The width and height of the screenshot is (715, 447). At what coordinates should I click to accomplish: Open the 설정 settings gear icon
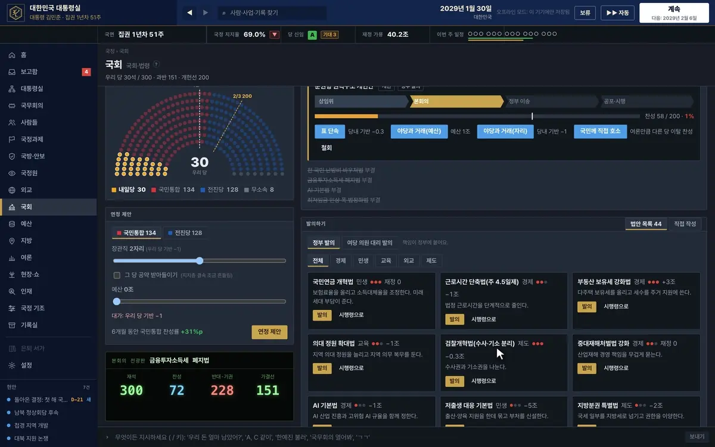12,365
